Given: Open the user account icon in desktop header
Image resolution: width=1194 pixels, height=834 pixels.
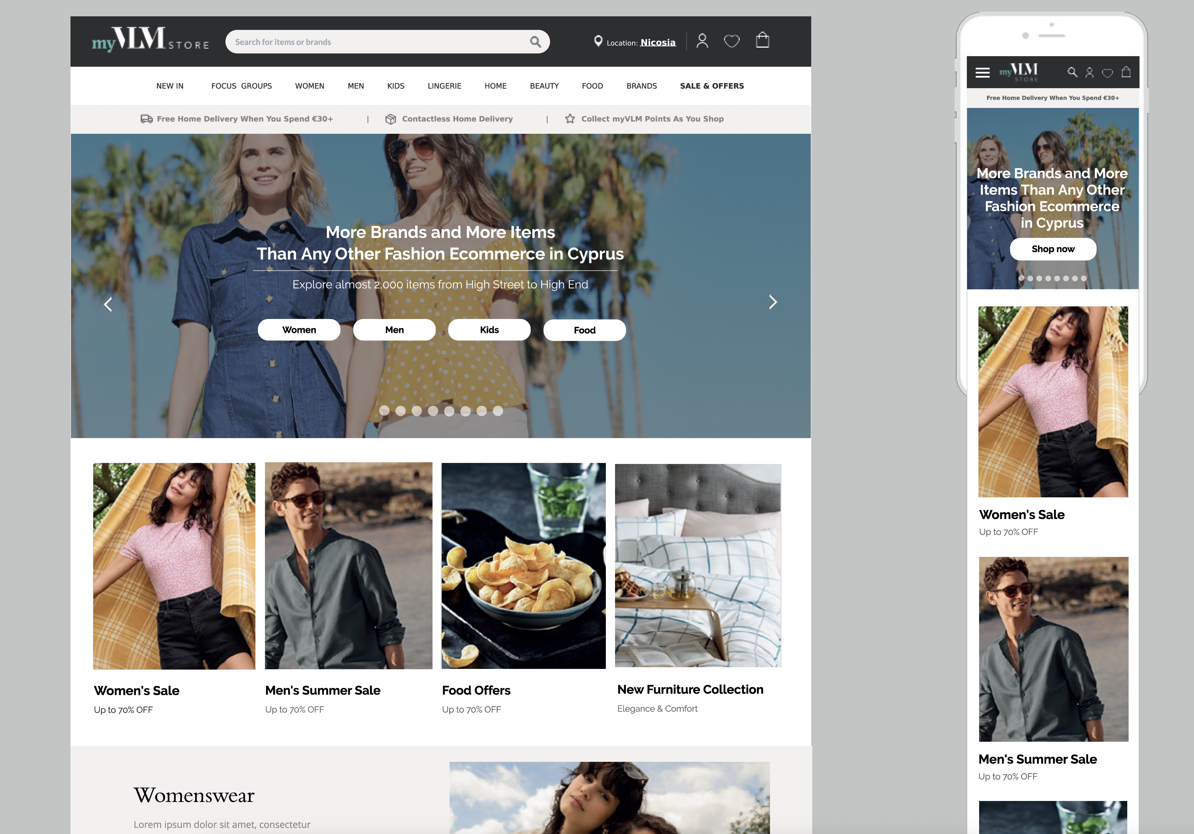Looking at the screenshot, I should [702, 41].
